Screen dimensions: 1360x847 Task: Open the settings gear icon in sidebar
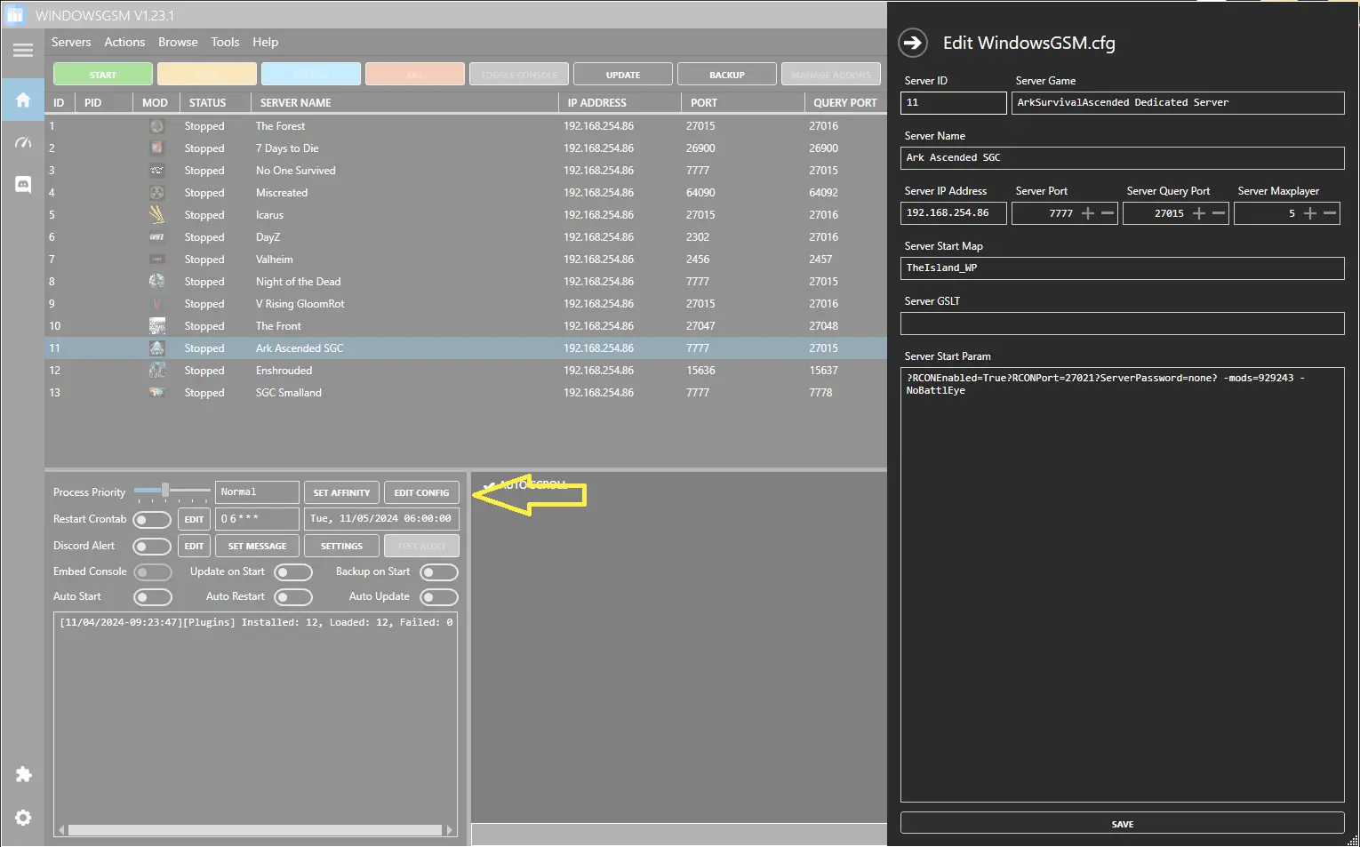[x=23, y=818]
